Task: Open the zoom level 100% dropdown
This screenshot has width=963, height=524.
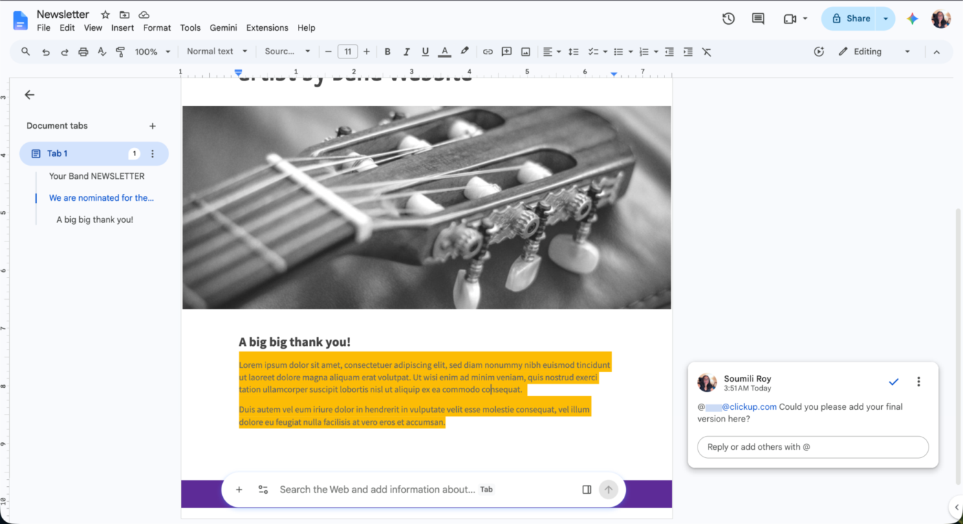Action: 152,52
